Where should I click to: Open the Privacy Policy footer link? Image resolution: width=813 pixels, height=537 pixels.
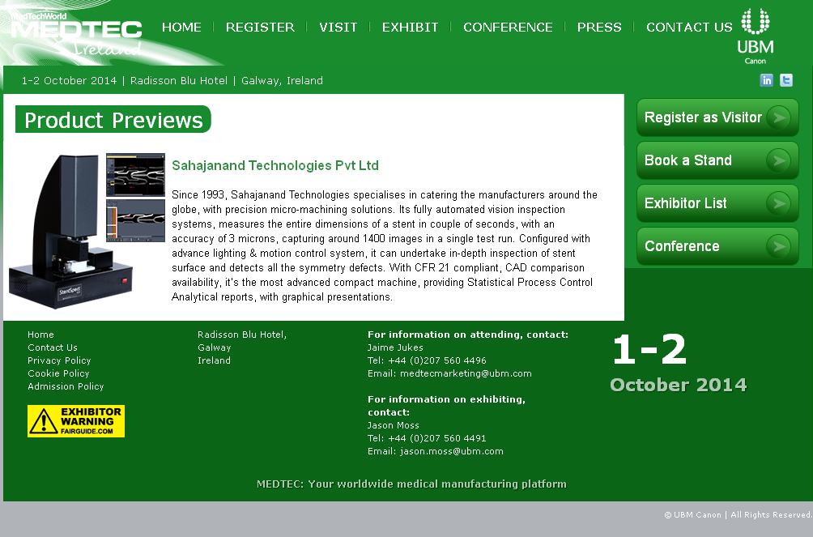(59, 360)
